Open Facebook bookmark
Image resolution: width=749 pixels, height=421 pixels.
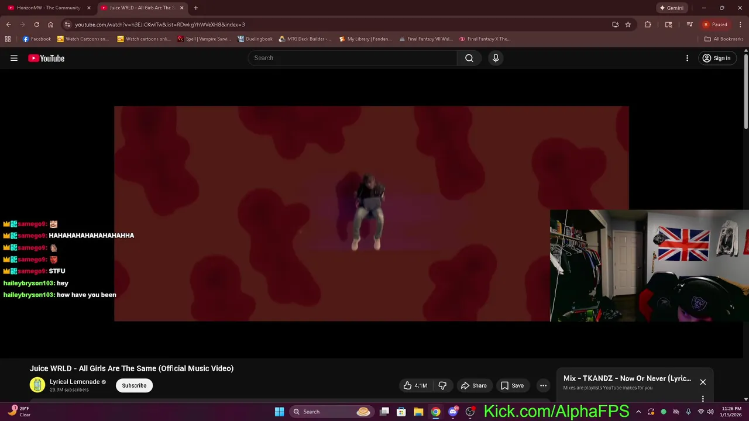coord(37,39)
